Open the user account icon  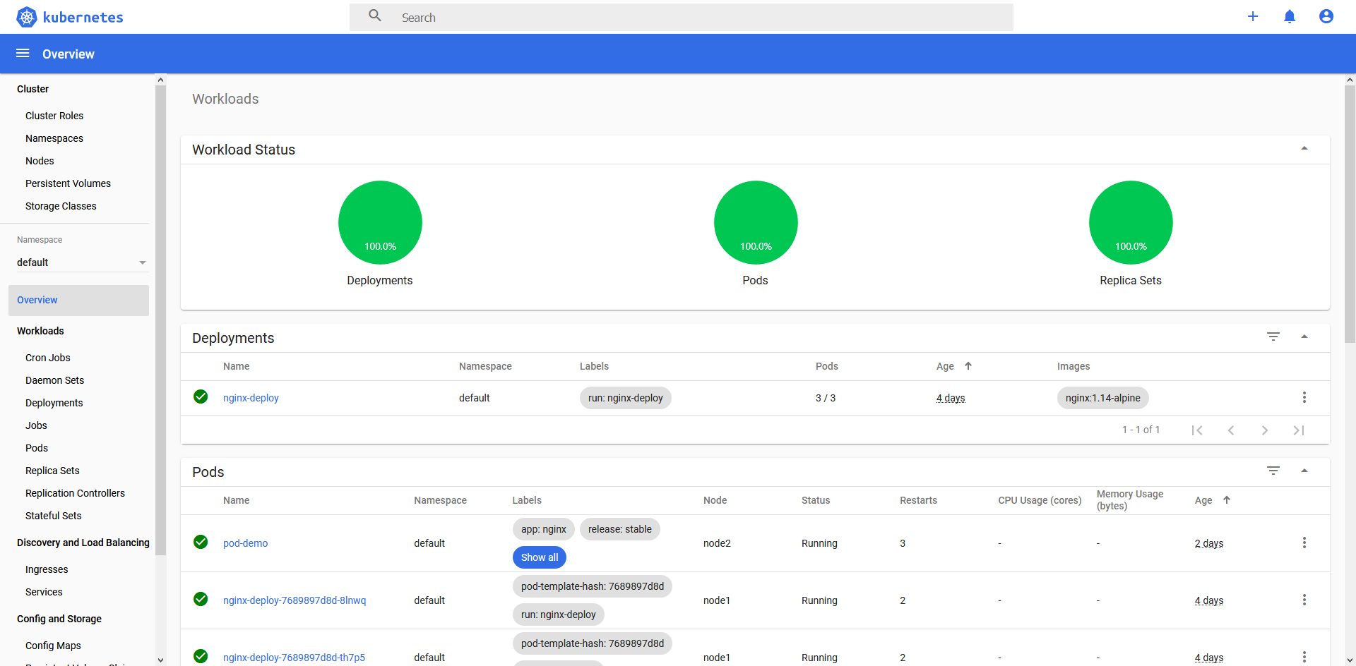(1326, 16)
